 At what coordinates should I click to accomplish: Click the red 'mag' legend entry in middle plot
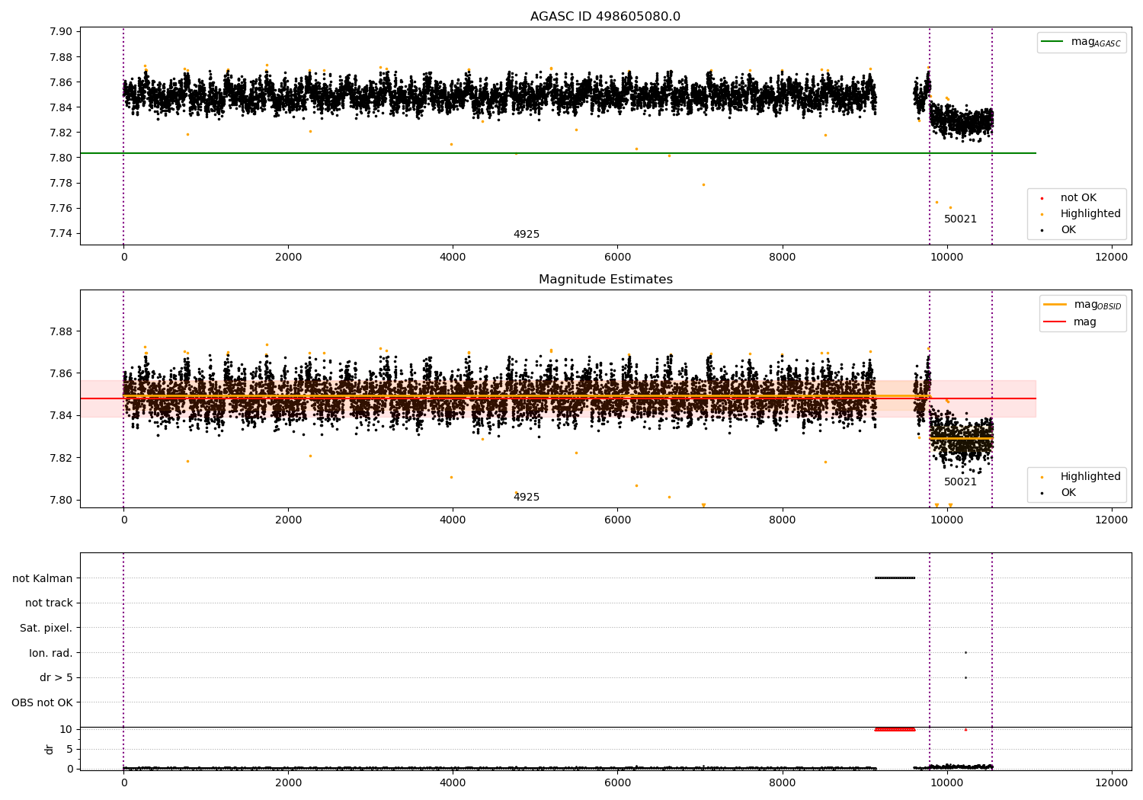(1085, 322)
